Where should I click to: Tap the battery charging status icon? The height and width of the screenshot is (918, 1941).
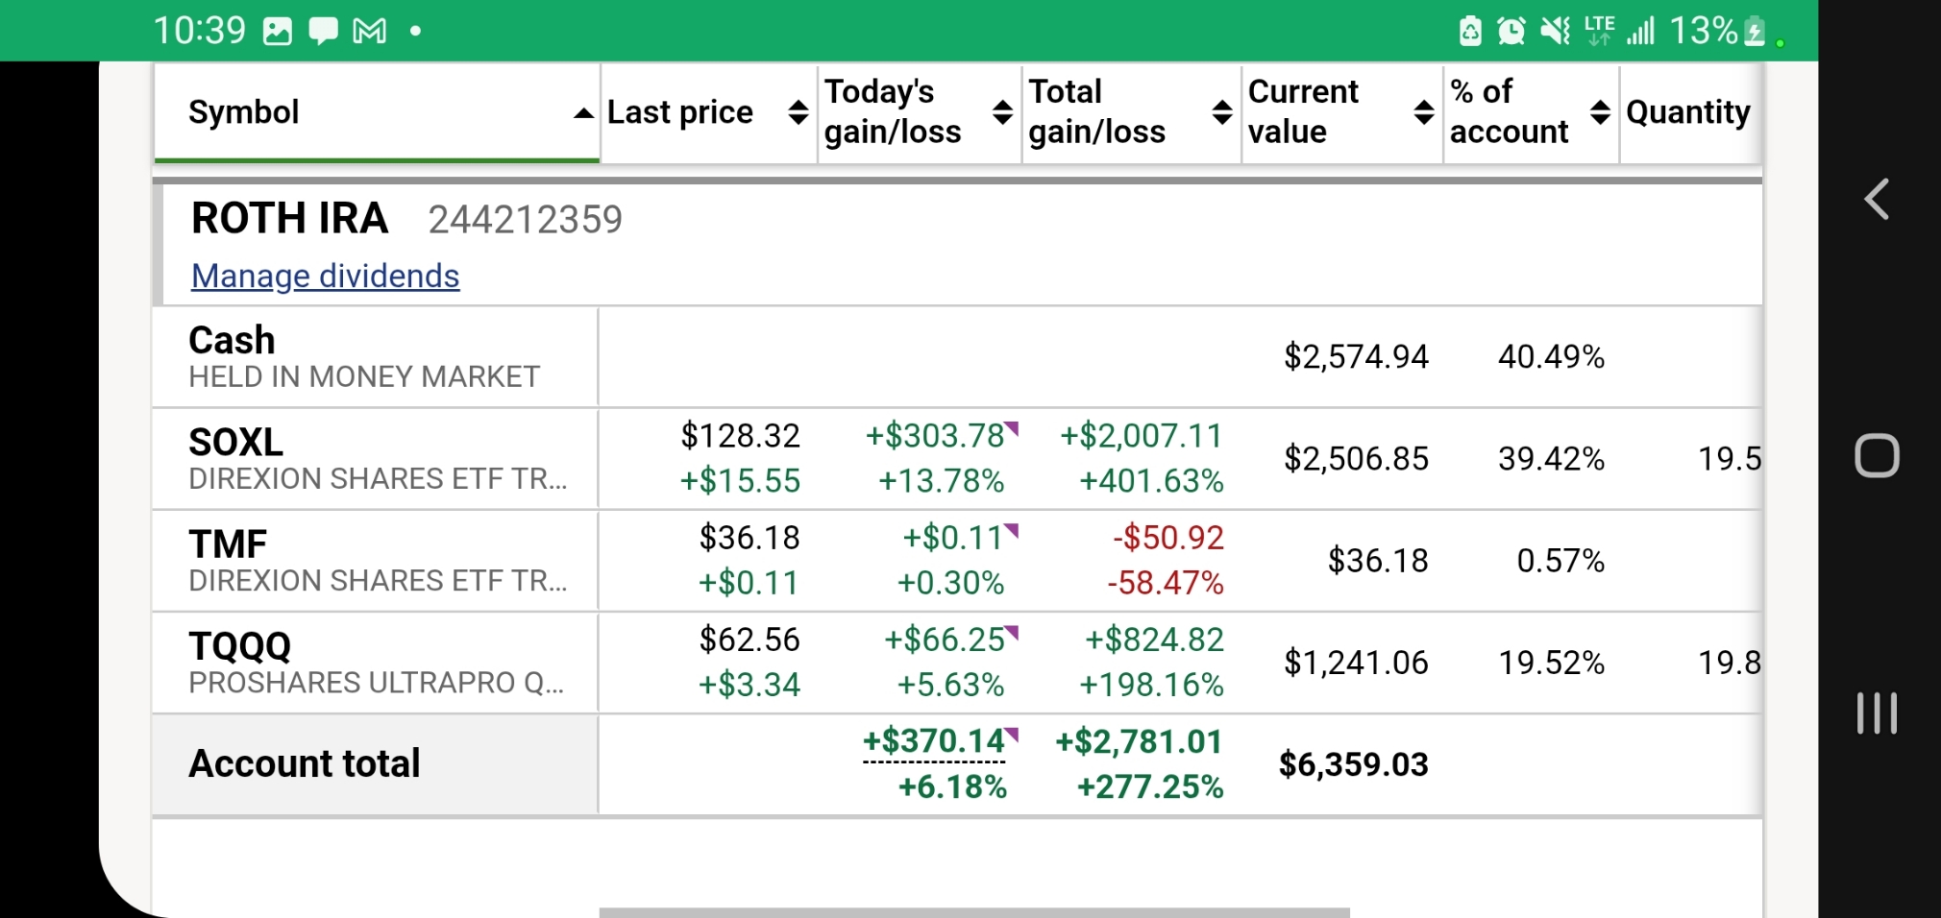pos(1755,32)
